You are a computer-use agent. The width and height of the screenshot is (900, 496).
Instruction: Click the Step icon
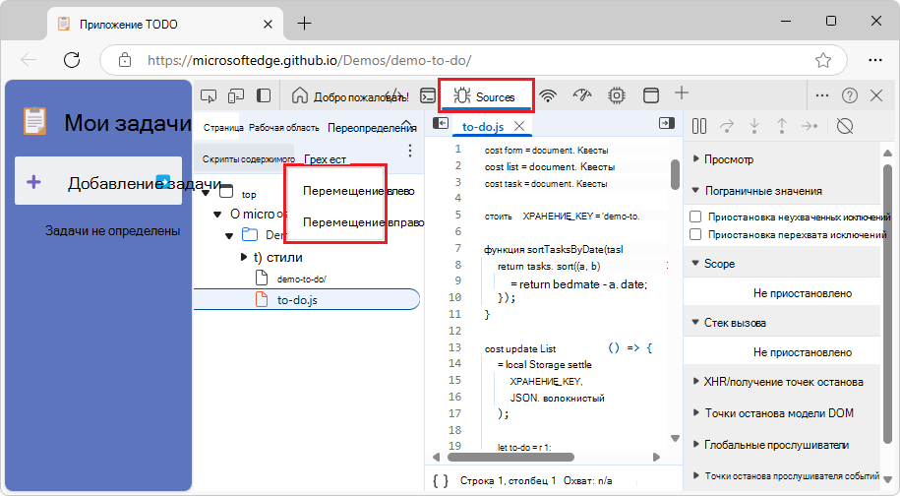(x=810, y=126)
